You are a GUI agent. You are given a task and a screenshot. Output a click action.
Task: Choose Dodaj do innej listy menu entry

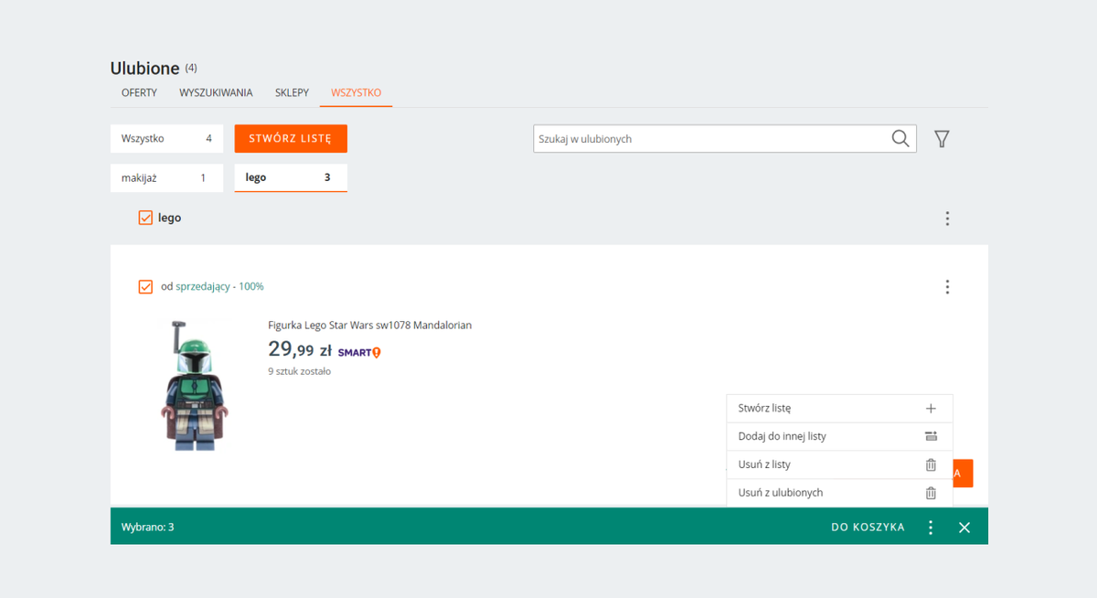839,436
